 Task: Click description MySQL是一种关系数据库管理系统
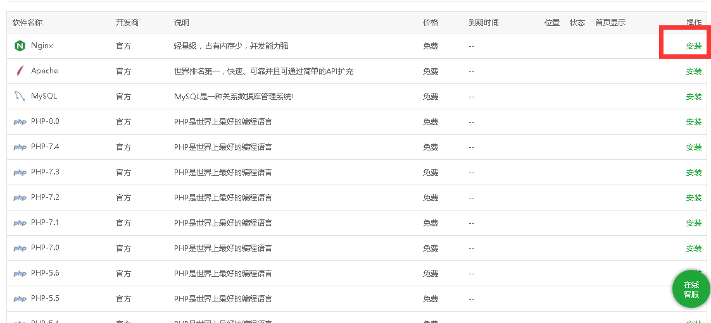coord(234,97)
